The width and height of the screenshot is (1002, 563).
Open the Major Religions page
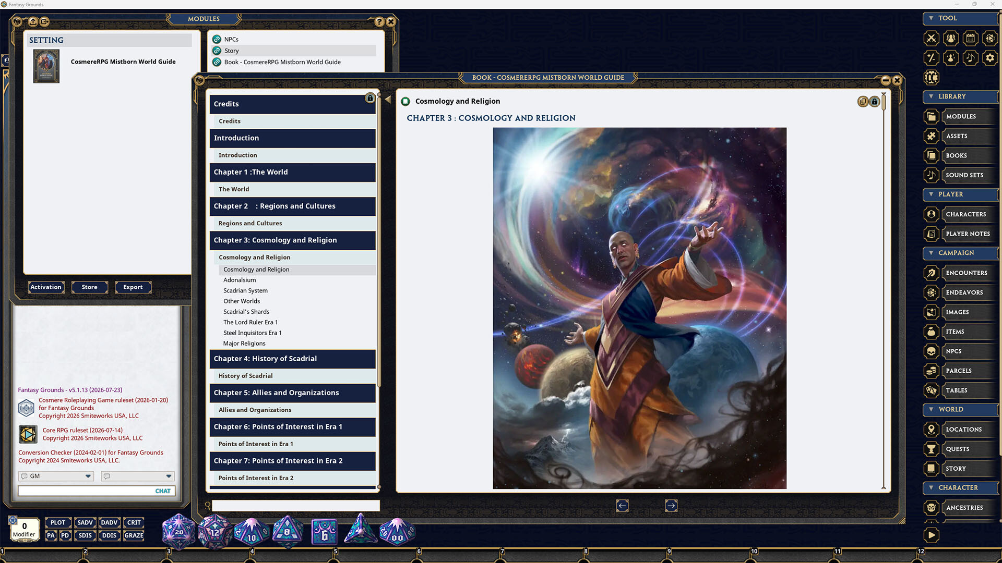(244, 344)
